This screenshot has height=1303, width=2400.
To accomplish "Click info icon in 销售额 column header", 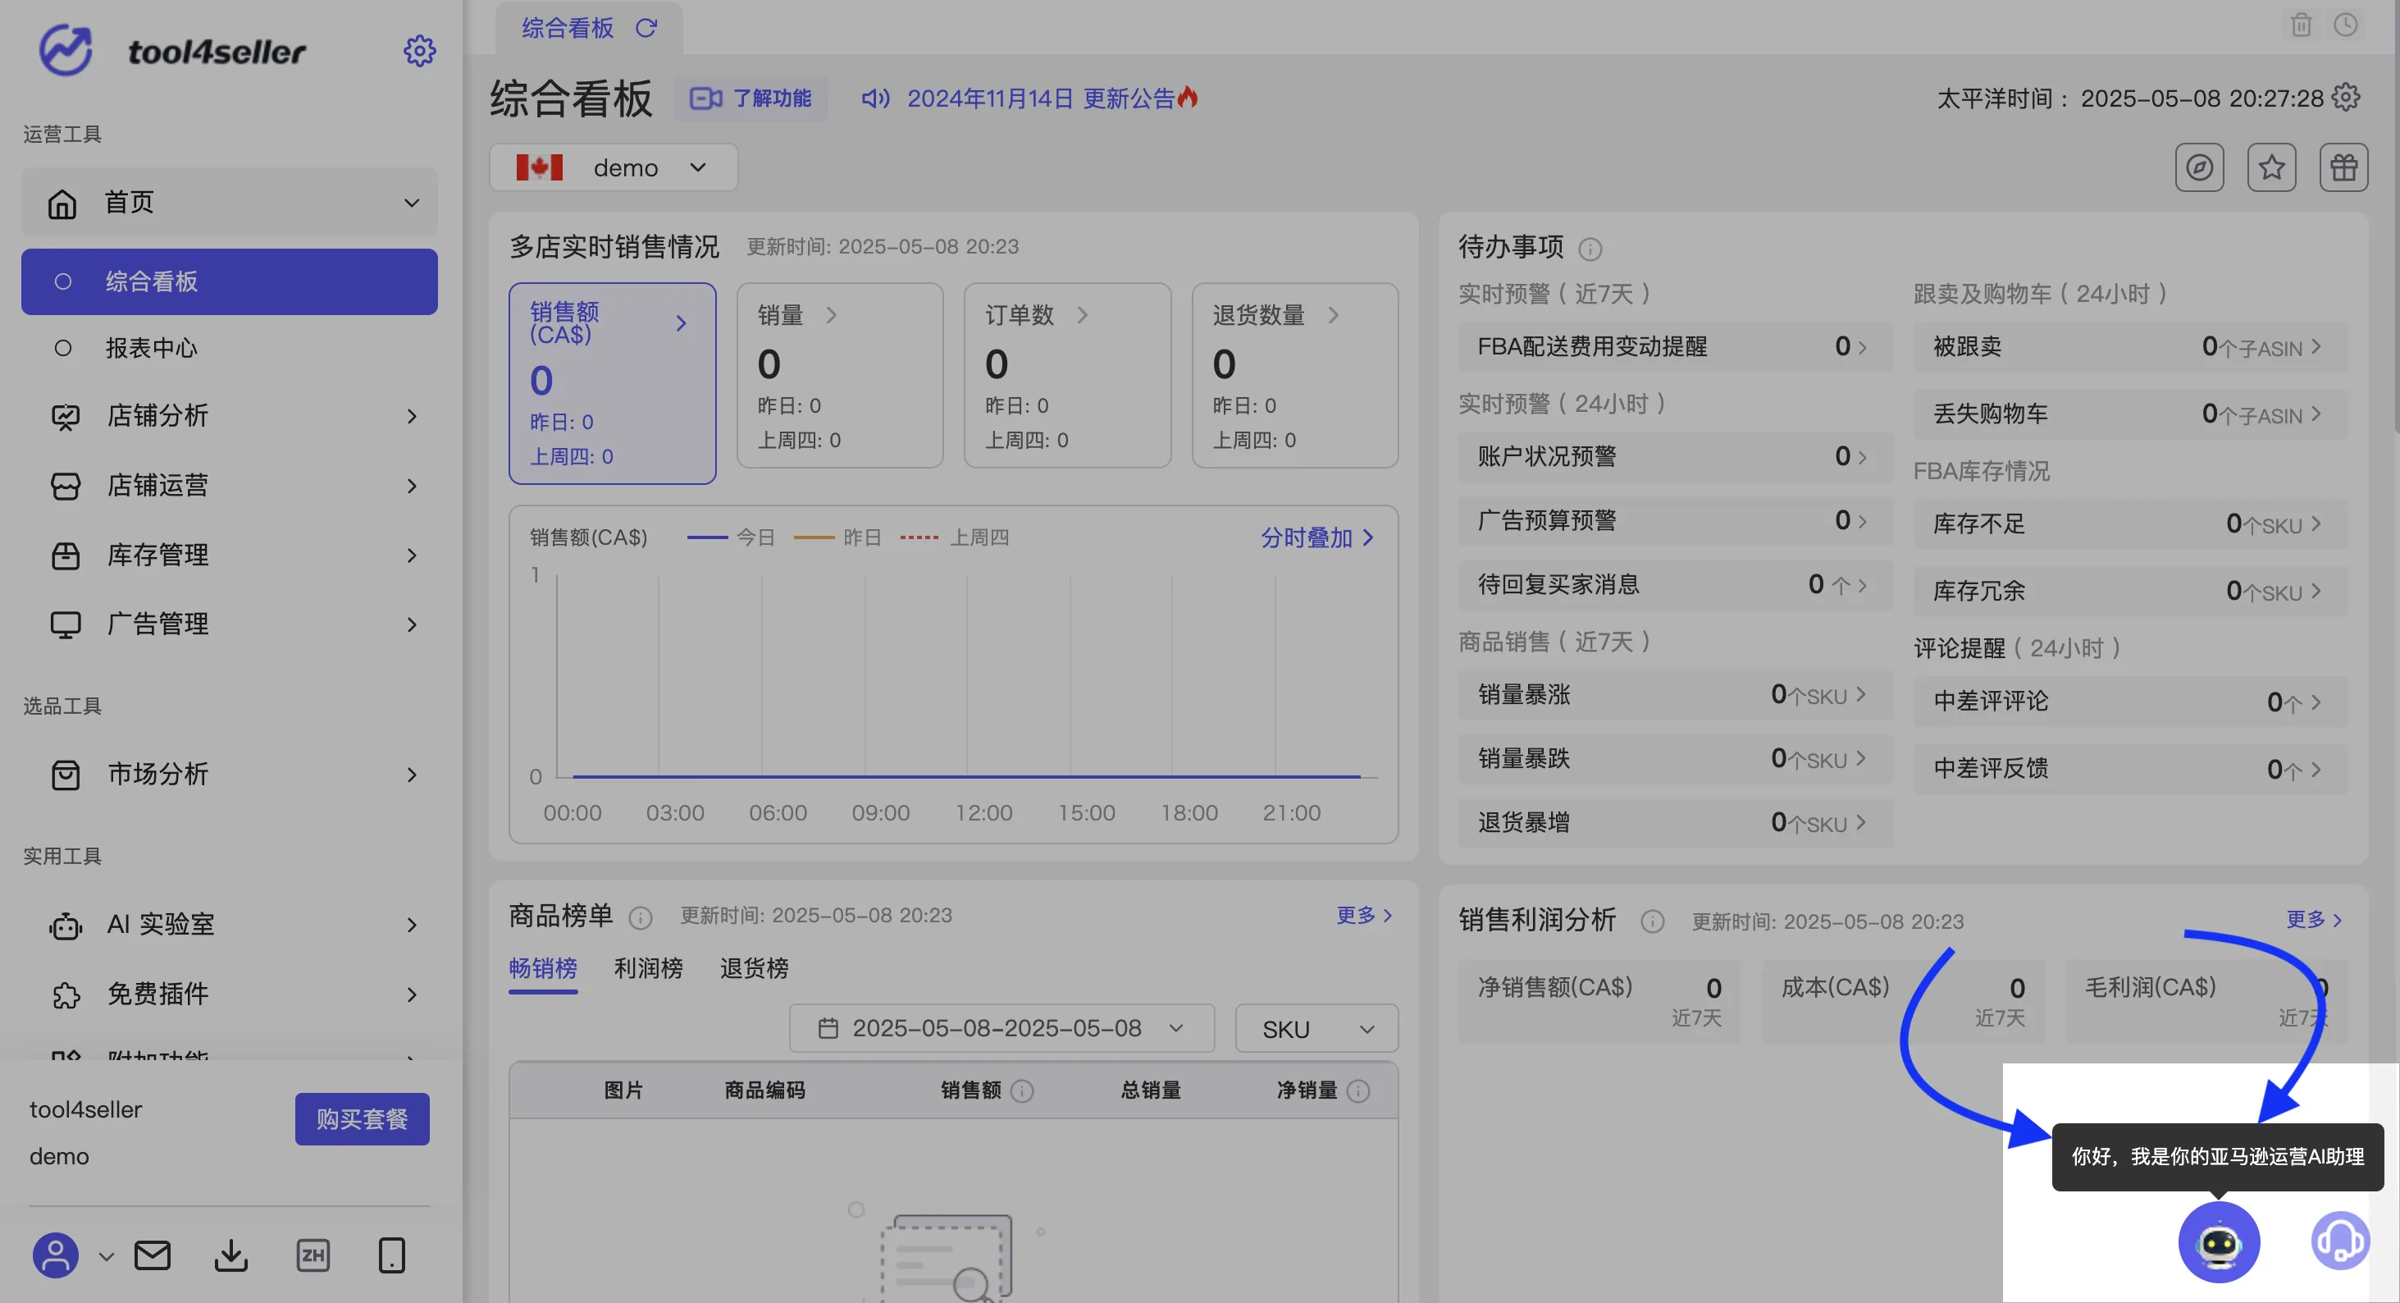I will click(x=1022, y=1090).
